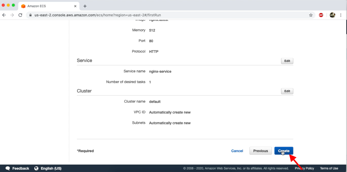Open Chrome's three-dot settings menu
Screen dimensions: 347x172
click(341, 15)
